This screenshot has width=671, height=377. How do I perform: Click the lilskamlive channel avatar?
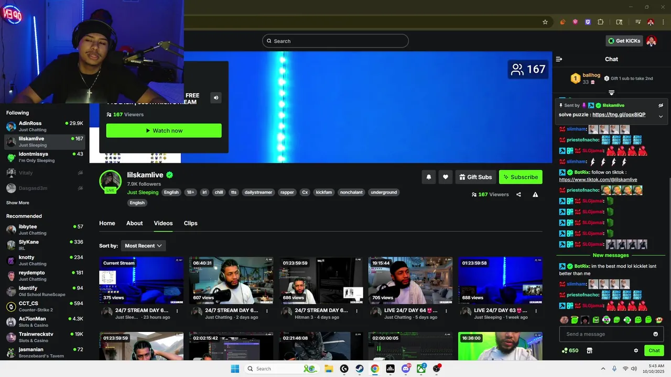tap(110, 182)
